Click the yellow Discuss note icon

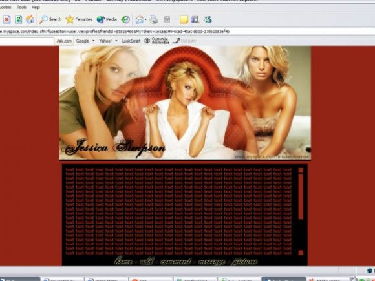(x=184, y=19)
